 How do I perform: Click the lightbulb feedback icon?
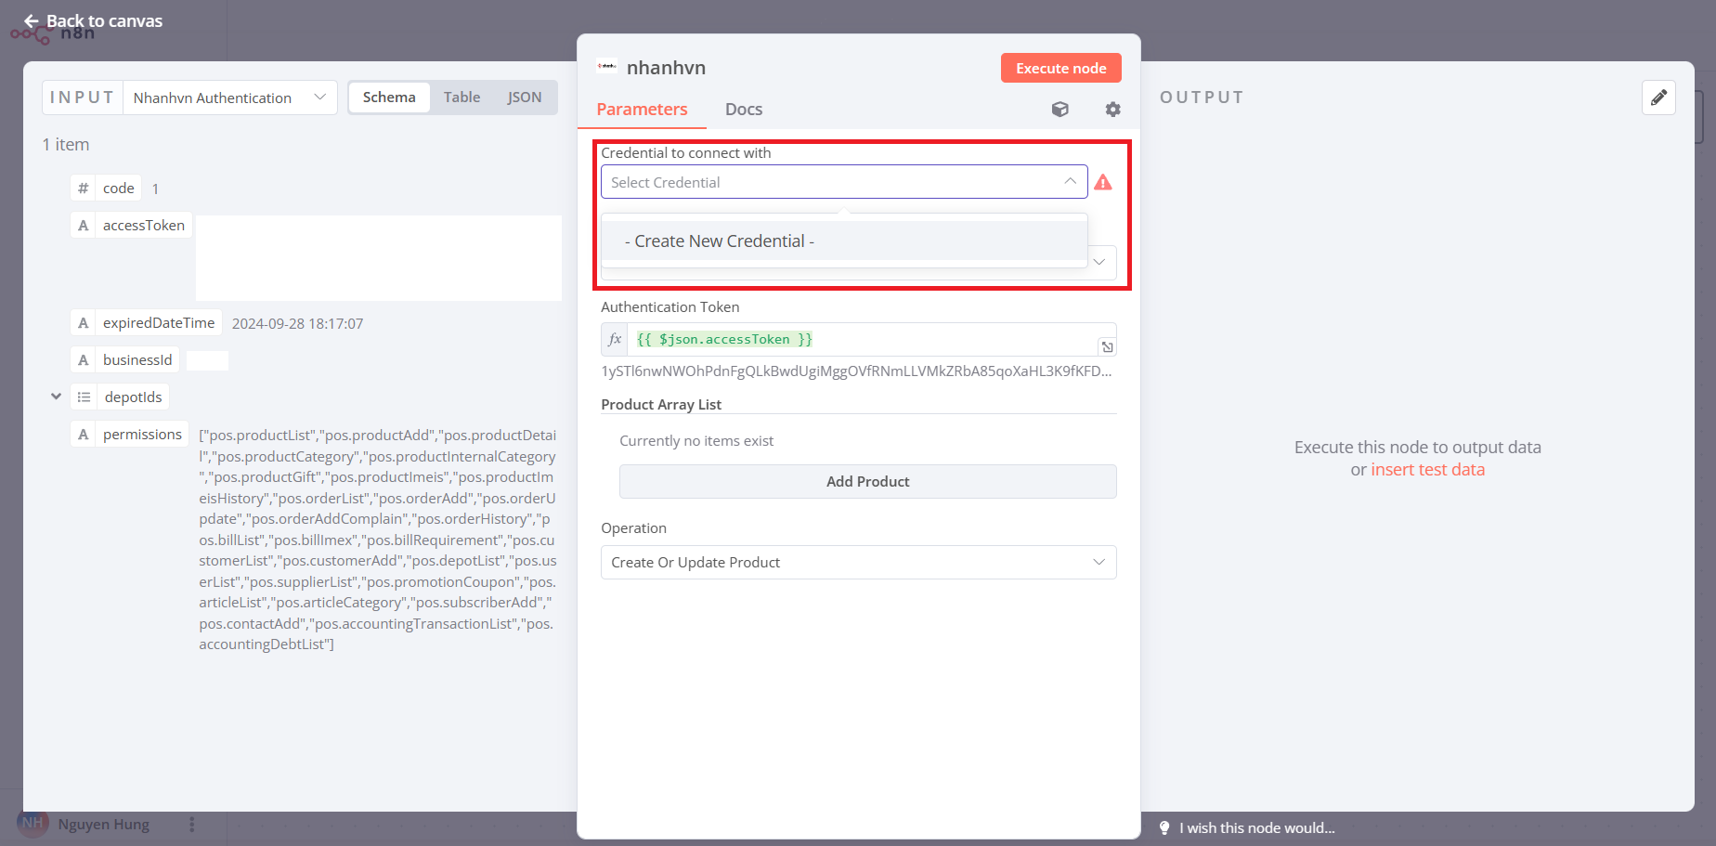tap(1164, 827)
